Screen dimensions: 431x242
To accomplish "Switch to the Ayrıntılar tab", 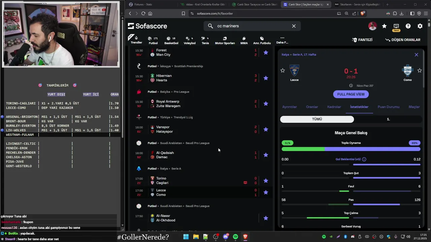I will tap(289, 107).
